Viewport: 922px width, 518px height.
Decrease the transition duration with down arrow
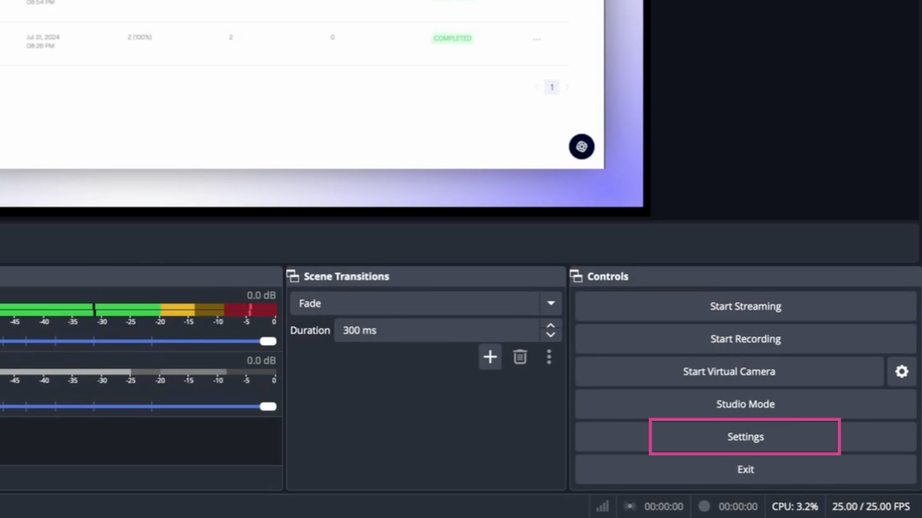point(551,335)
